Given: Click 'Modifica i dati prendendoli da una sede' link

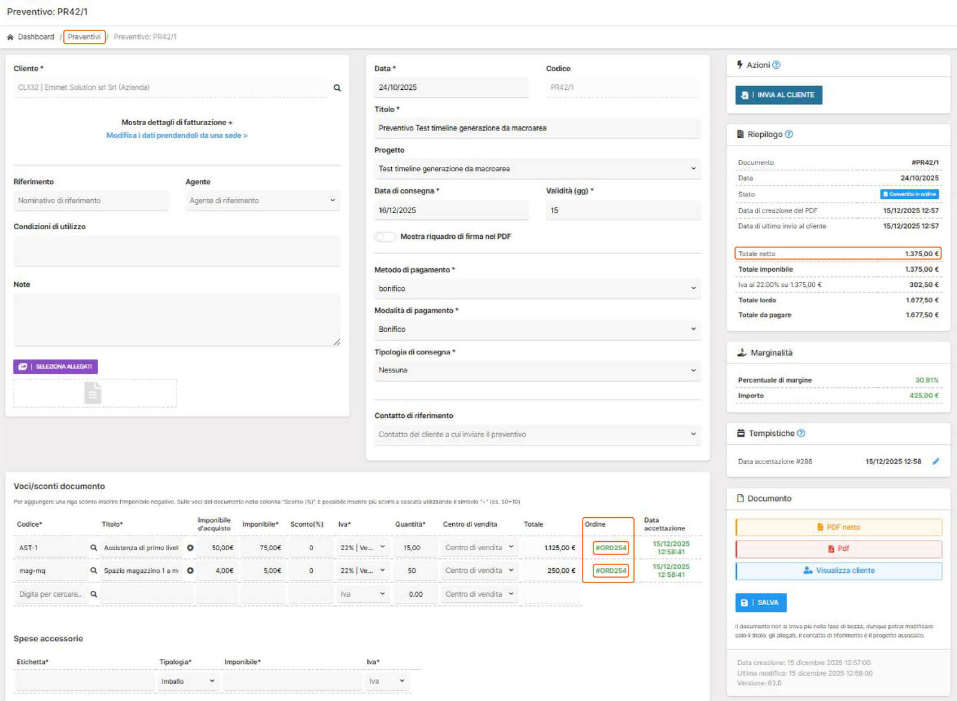Looking at the screenshot, I should (x=176, y=136).
